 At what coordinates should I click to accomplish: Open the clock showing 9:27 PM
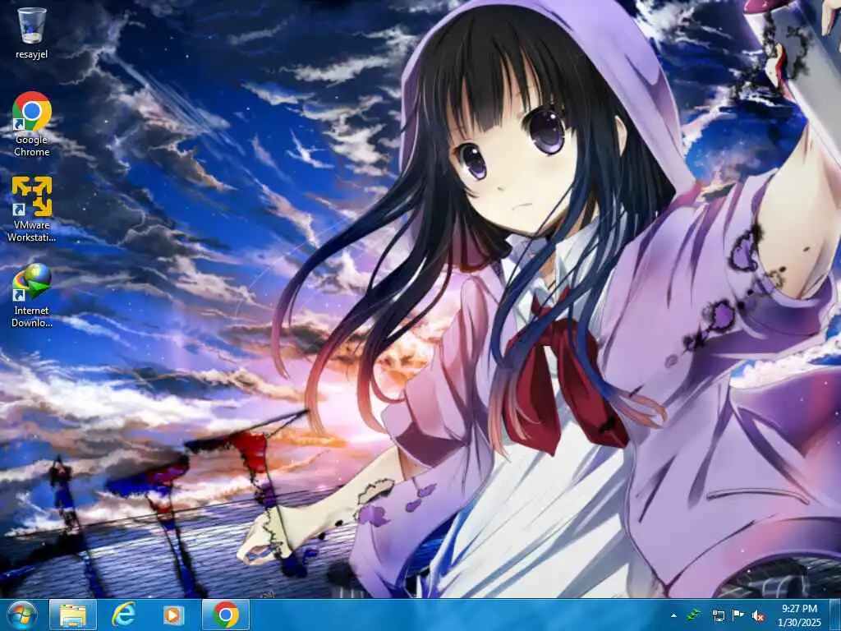click(799, 615)
